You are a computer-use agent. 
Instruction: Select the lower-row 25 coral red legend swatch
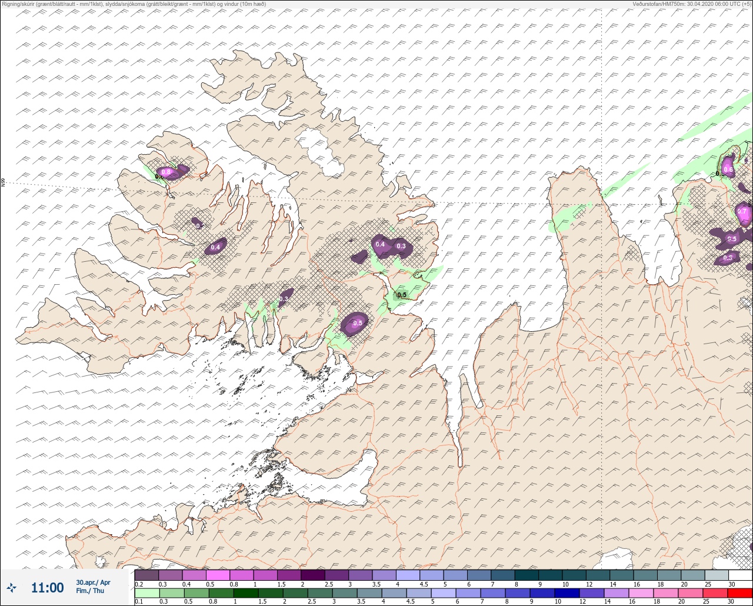click(x=717, y=593)
